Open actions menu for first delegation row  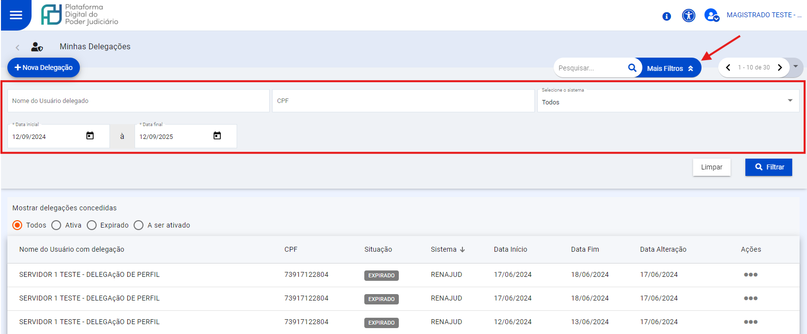click(750, 275)
